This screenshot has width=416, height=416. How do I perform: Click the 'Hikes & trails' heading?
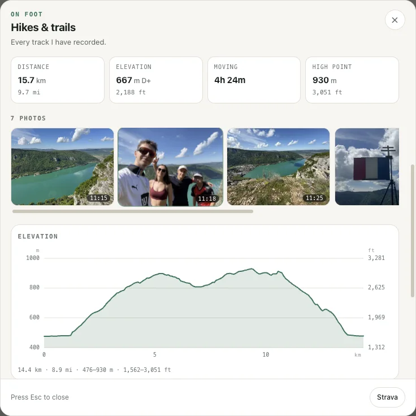coord(44,27)
